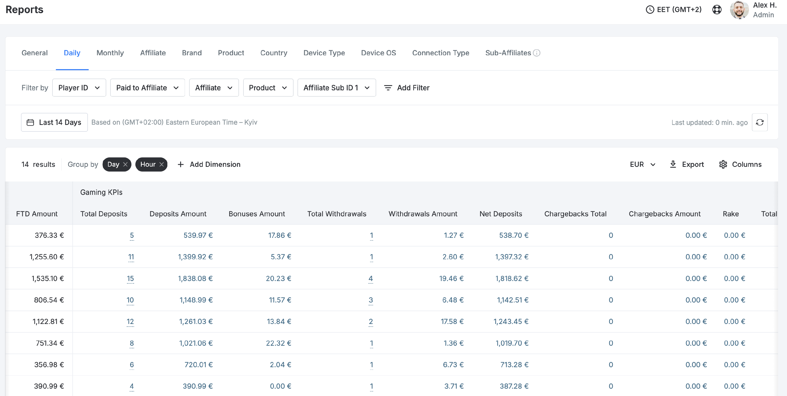Remove the Day grouping chip

coord(125,164)
